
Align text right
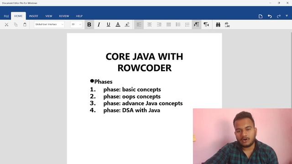pos(159,25)
